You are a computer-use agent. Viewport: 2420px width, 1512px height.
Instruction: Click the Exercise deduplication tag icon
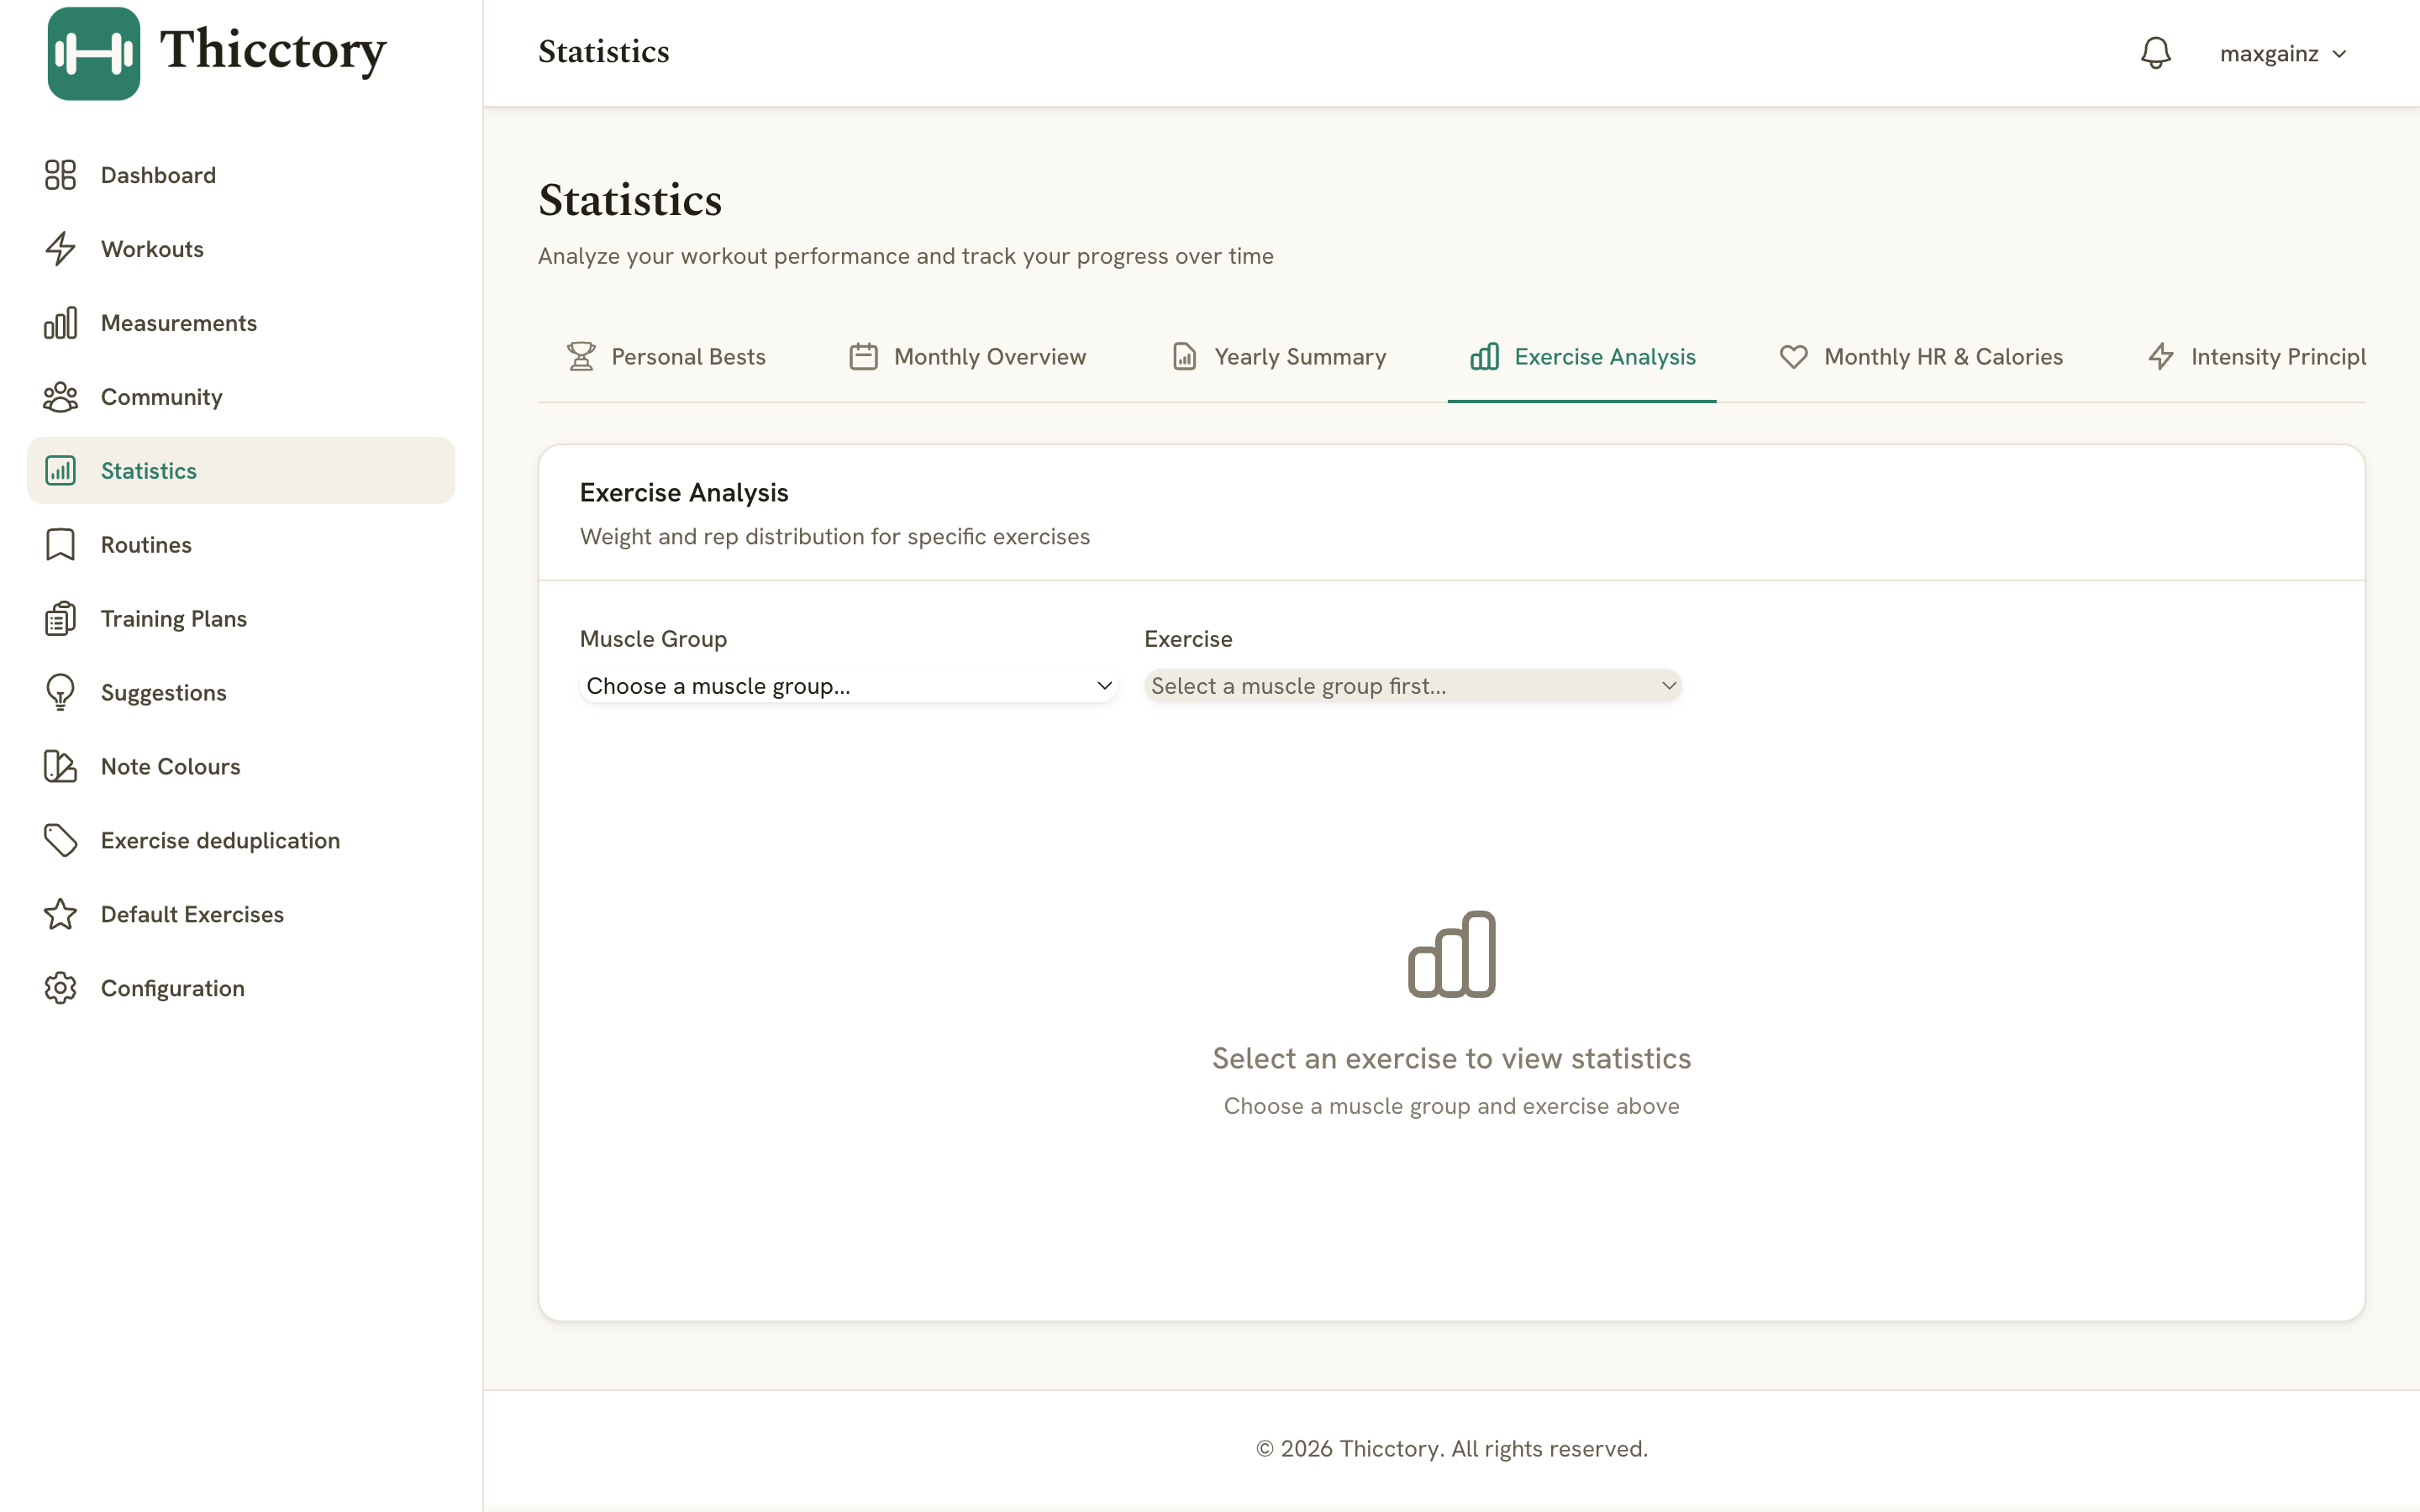click(x=60, y=841)
